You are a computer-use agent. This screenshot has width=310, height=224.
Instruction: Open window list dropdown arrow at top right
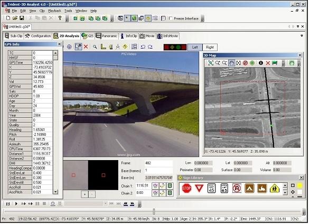[x=298, y=26]
